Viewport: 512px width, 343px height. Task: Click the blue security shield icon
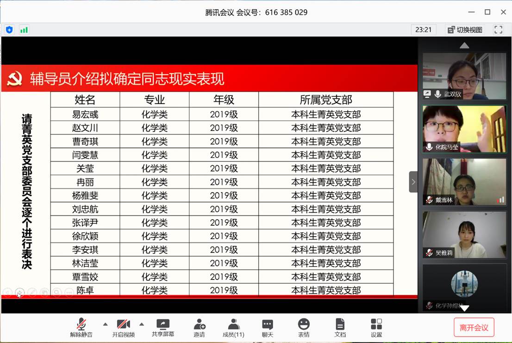coord(9,30)
